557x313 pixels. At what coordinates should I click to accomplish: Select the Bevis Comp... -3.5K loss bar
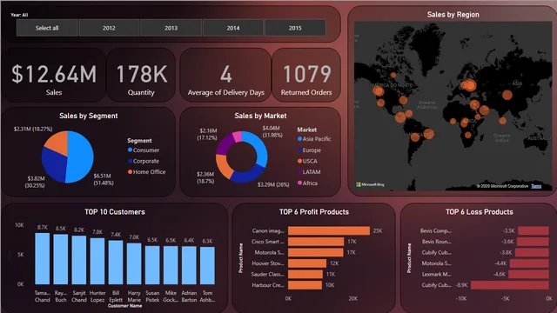pos(534,230)
